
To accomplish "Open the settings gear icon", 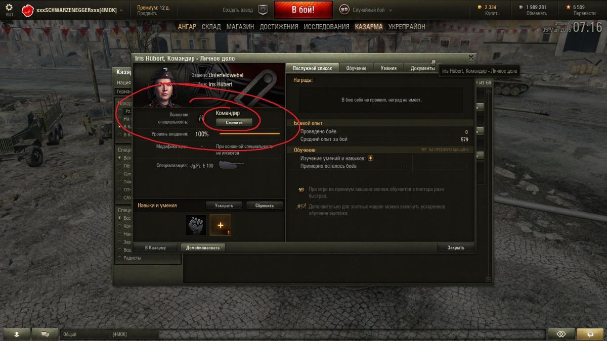I will point(9,7).
